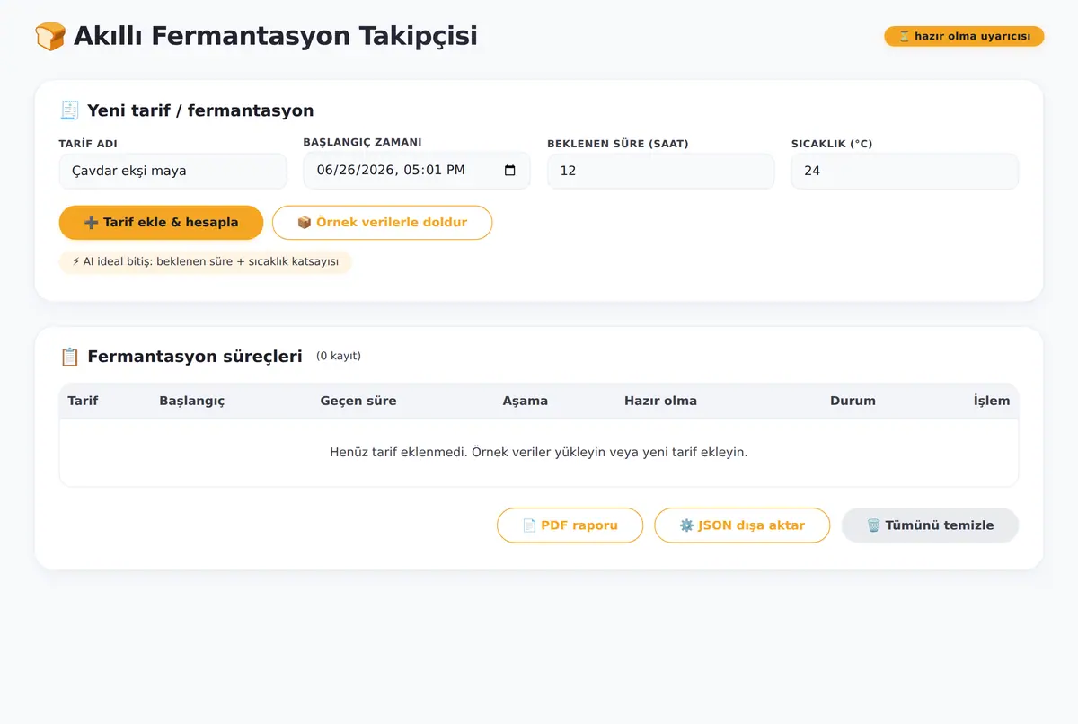Click the 'Fermantasyon süreçleri' heading

click(x=195, y=357)
